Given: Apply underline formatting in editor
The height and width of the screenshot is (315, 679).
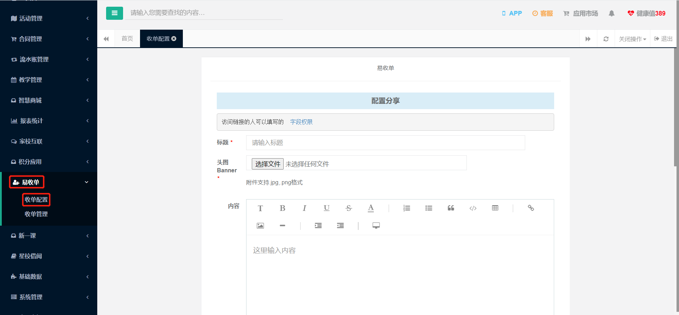Looking at the screenshot, I should coord(326,208).
